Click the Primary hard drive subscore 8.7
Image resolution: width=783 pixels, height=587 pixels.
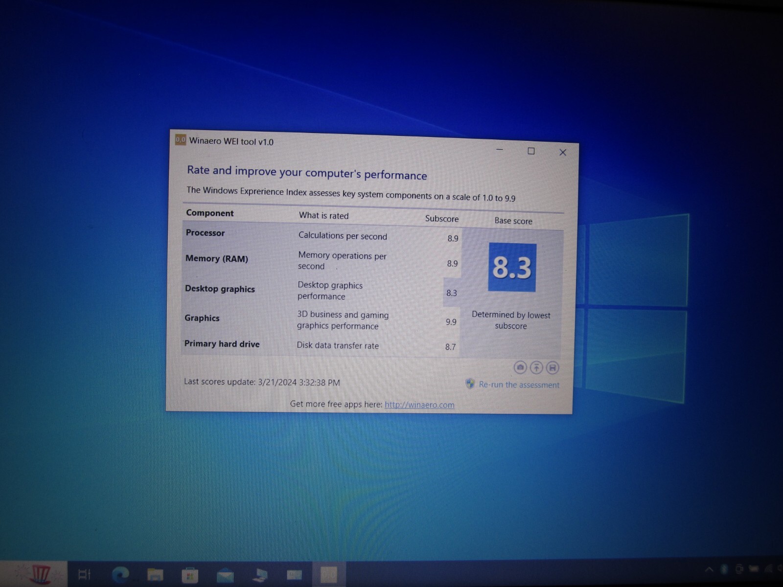[x=450, y=347]
